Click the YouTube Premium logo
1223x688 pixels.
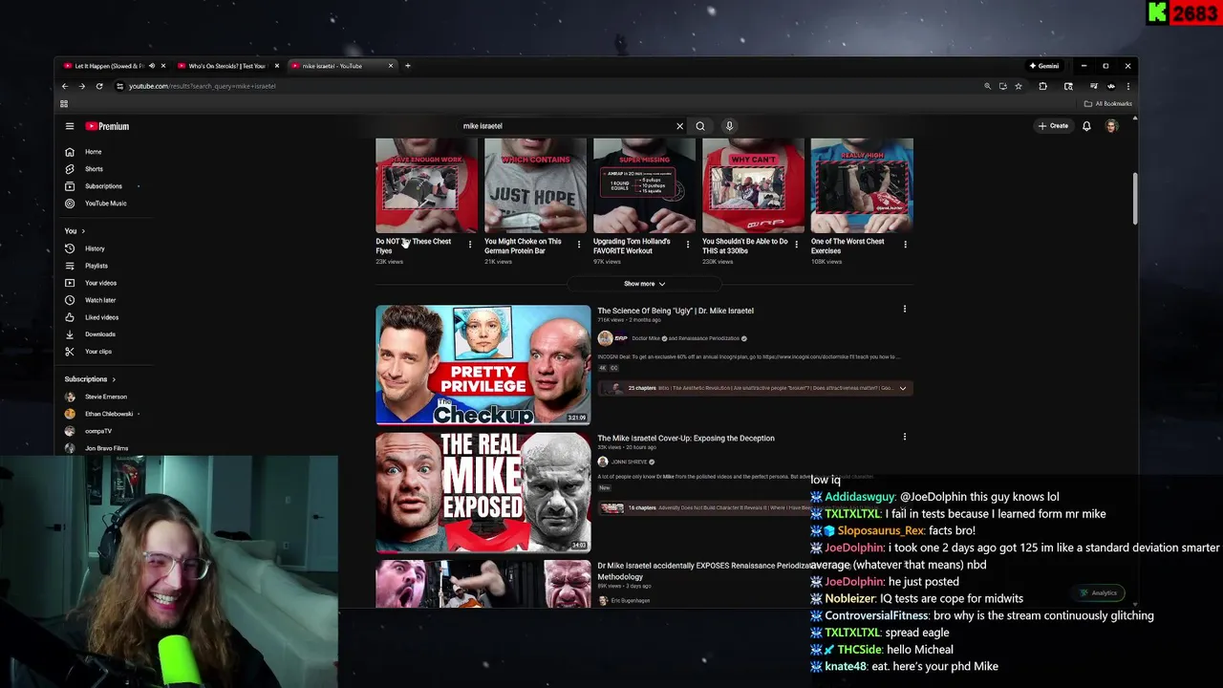tap(107, 126)
